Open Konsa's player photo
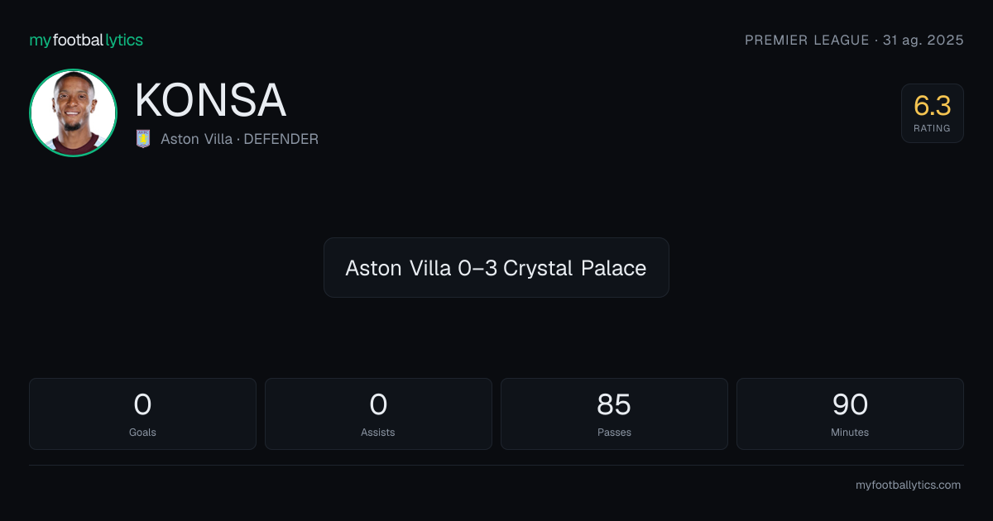 (73, 112)
